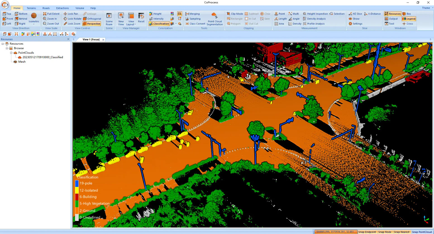Reset the view in View Manager
The height and width of the screenshot is (234, 434).
[x=141, y=18]
